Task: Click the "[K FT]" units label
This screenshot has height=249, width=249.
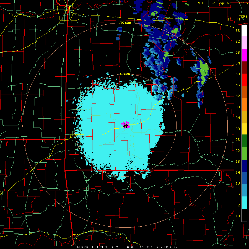Action: [x=234, y=19]
